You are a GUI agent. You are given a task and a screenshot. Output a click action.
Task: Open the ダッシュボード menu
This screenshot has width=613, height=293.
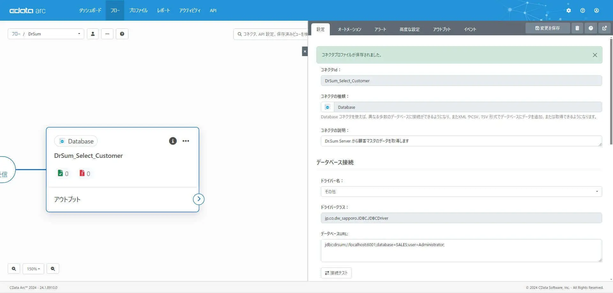(90, 11)
